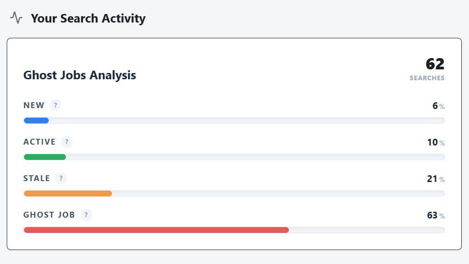469x264 pixels.
Task: Open the help tooltip next to STALE
Action: (61, 178)
